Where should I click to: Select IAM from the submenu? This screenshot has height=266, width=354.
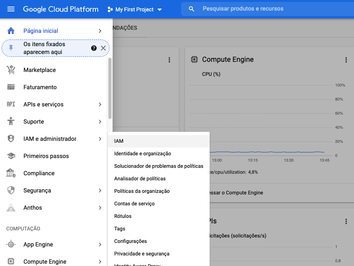point(159,141)
